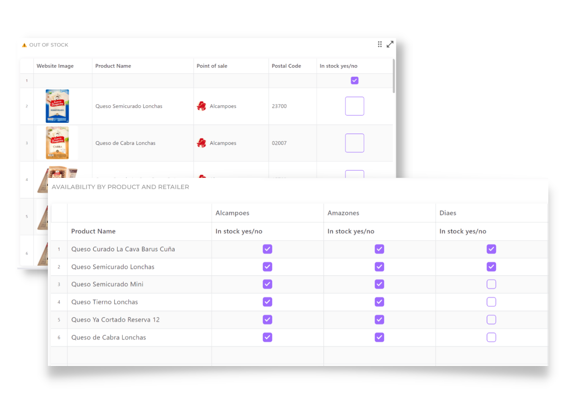Click the Out of Stock warning triangle icon

[24, 45]
